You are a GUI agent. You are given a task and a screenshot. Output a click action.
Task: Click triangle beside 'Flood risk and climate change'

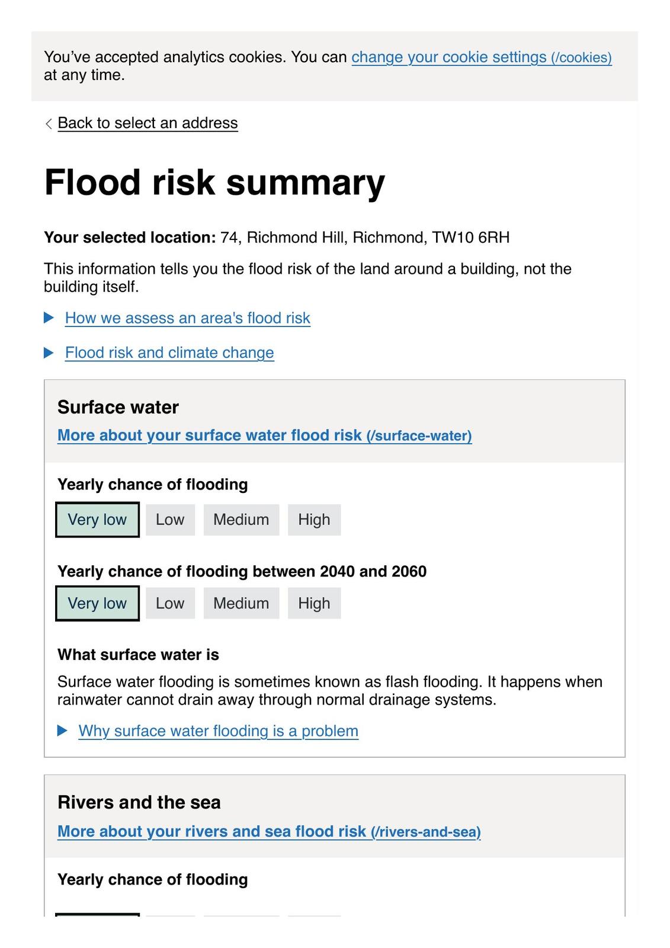pyautogui.click(x=49, y=353)
